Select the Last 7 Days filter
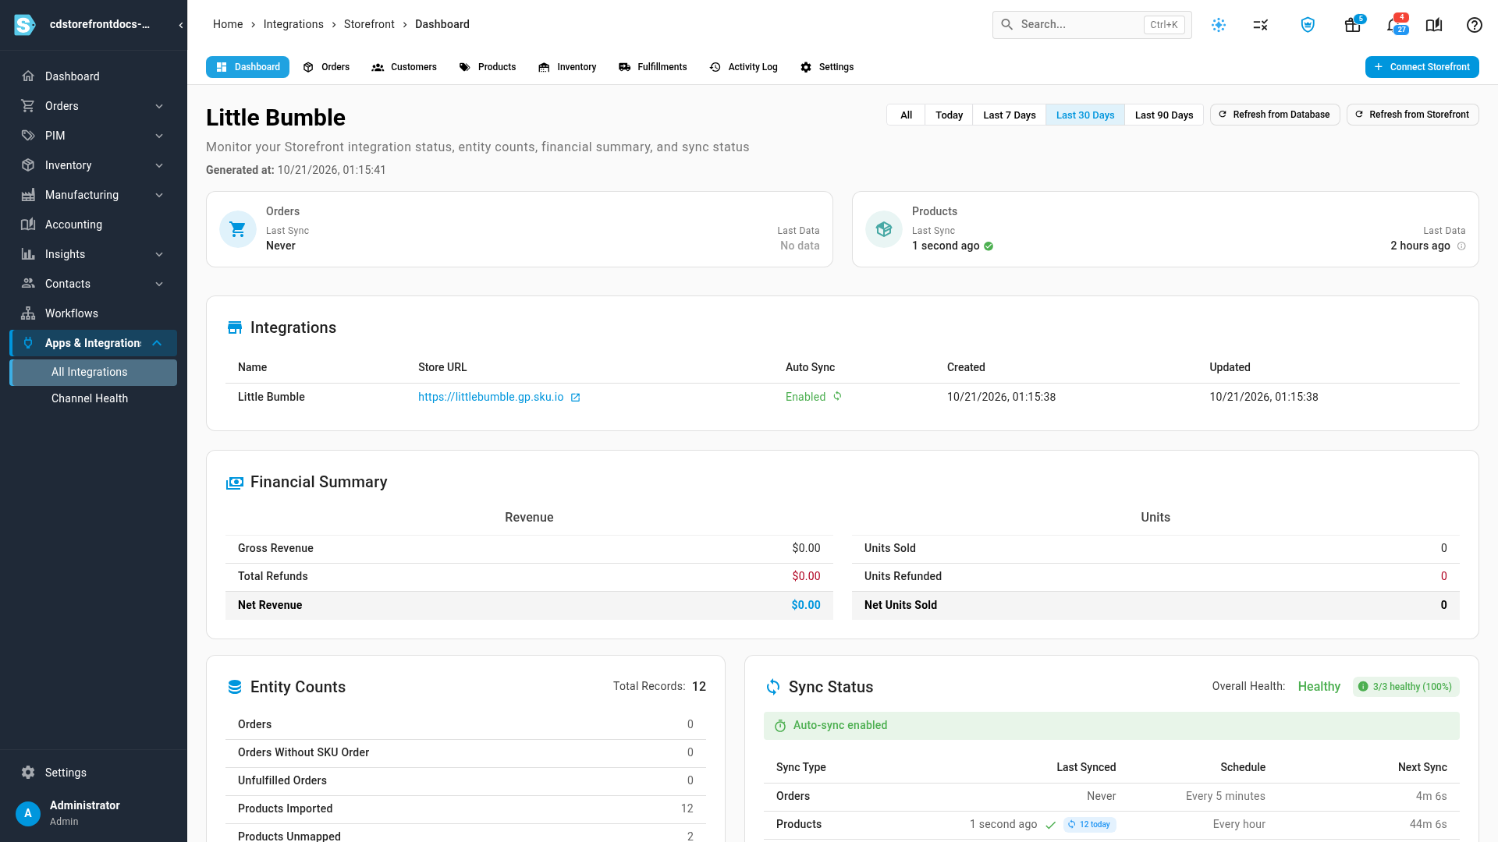 [1010, 115]
